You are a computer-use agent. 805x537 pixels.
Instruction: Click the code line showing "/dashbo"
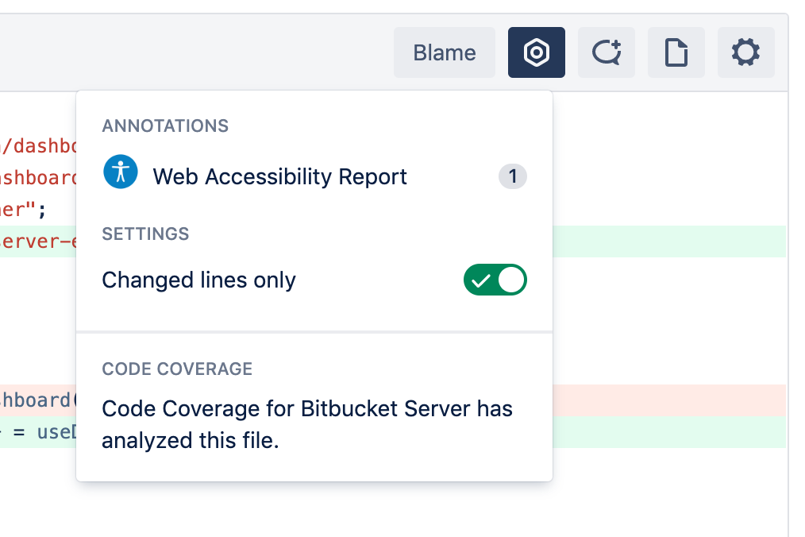click(x=40, y=146)
